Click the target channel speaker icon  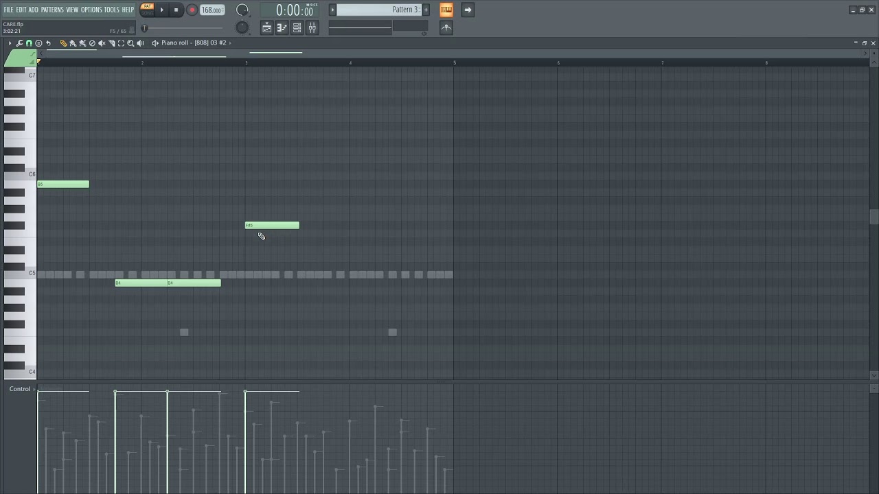pyautogui.click(x=155, y=43)
